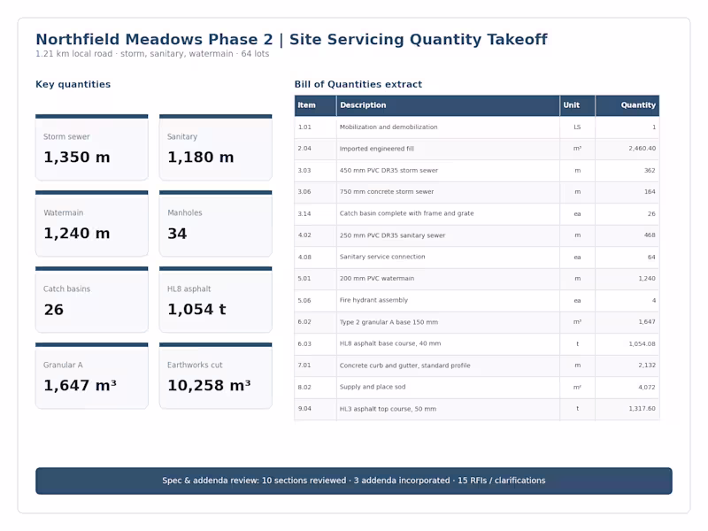Viewport: 708px width, 531px height.
Task: Select Type 2 granular A base 150 mm
Action: coord(389,322)
